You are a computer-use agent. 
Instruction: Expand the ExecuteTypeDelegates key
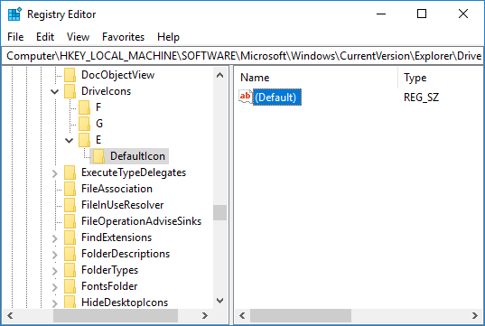click(x=55, y=173)
